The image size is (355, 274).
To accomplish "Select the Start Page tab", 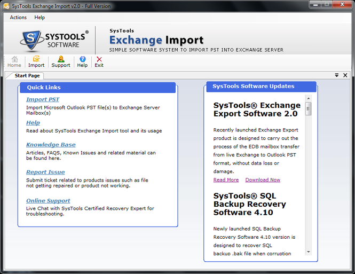I will click(x=27, y=76).
